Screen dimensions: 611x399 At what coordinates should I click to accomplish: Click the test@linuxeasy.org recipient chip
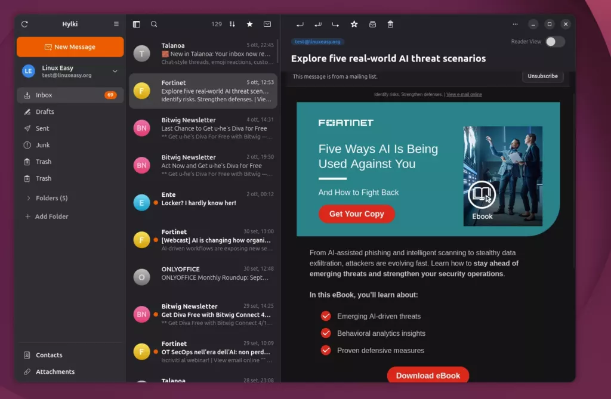(x=317, y=42)
